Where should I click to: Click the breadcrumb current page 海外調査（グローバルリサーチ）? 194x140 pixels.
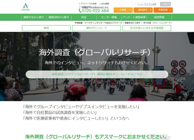[x=158, y=23]
